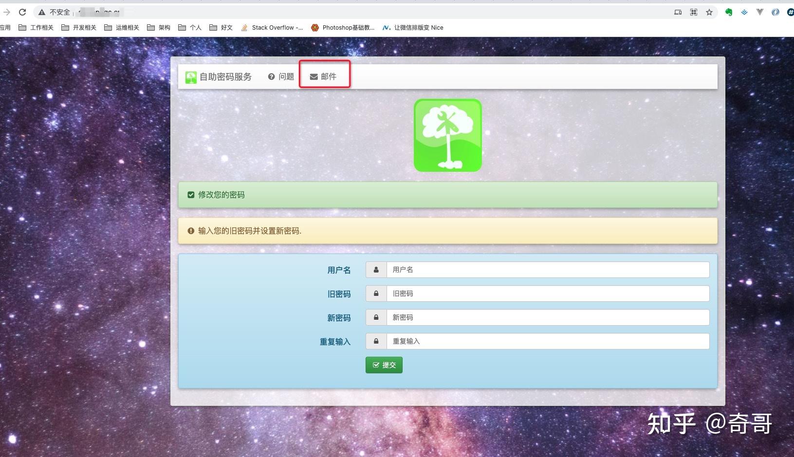Image resolution: width=794 pixels, height=457 pixels.
Task: Submit the form via 提交 button
Action: 384,365
